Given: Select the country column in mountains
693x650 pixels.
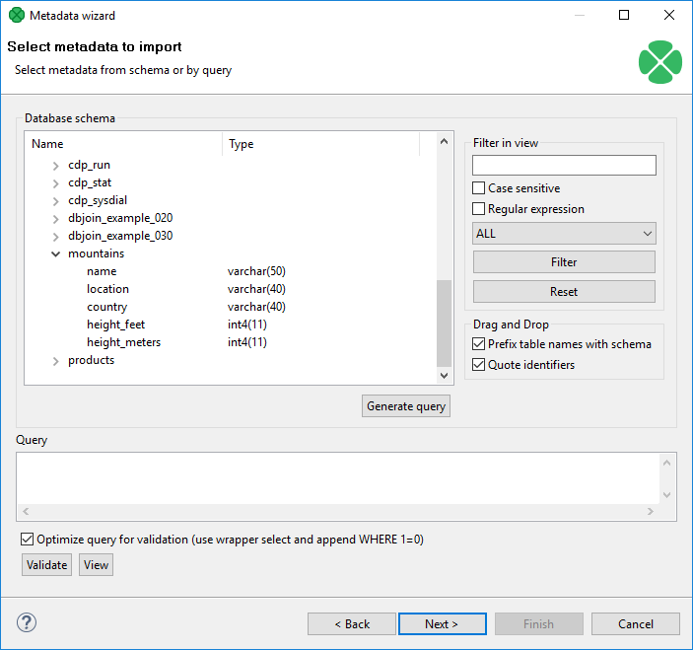Looking at the screenshot, I should click(106, 307).
